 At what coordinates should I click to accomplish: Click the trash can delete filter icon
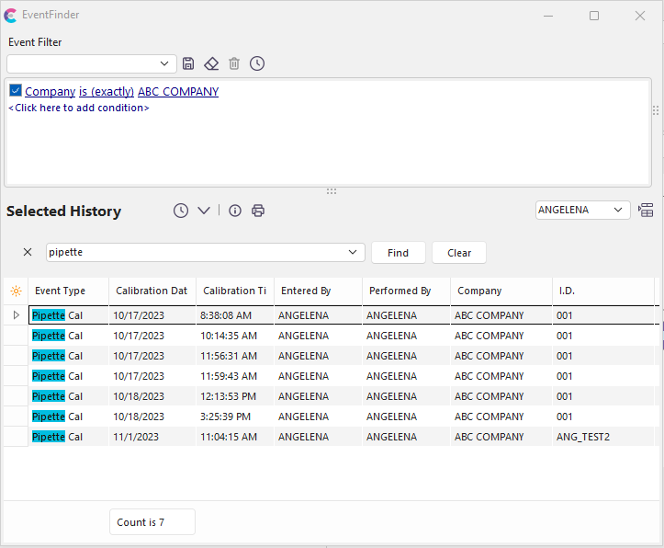point(234,63)
